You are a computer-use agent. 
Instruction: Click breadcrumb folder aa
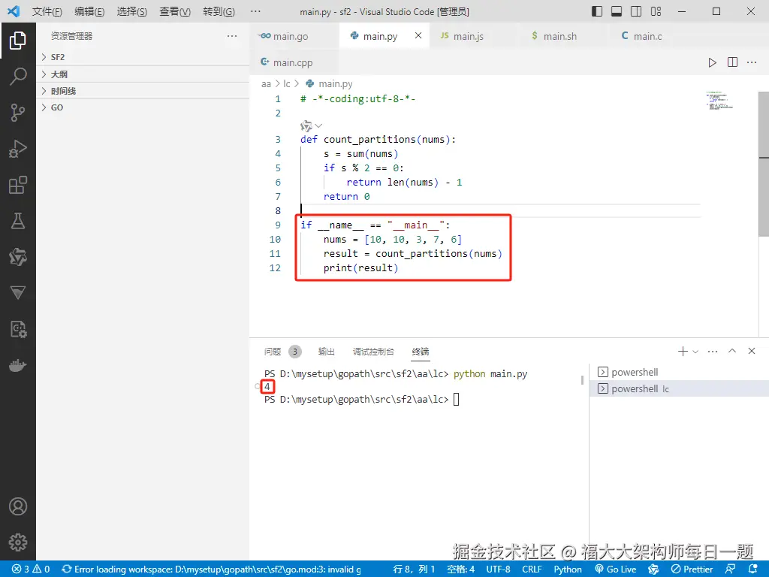[266, 84]
